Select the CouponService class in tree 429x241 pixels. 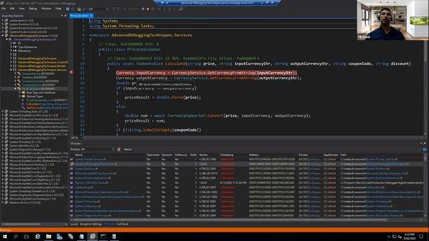38,74
